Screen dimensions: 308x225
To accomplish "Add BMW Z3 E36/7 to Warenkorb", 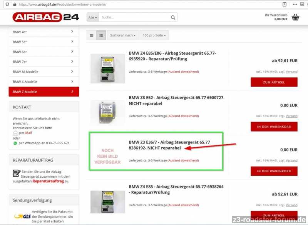I will (274, 171).
